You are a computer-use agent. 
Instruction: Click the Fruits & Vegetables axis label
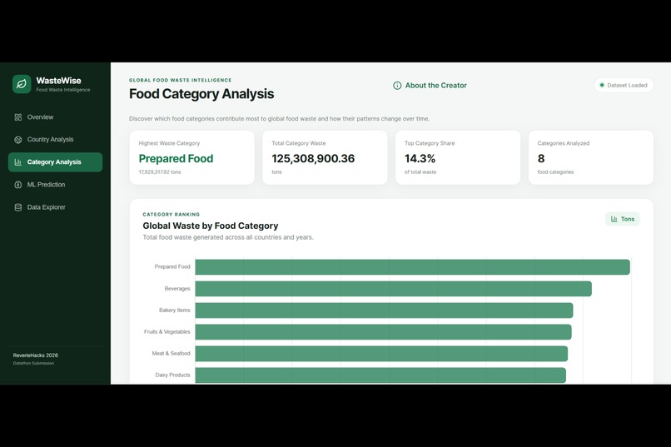coord(167,332)
